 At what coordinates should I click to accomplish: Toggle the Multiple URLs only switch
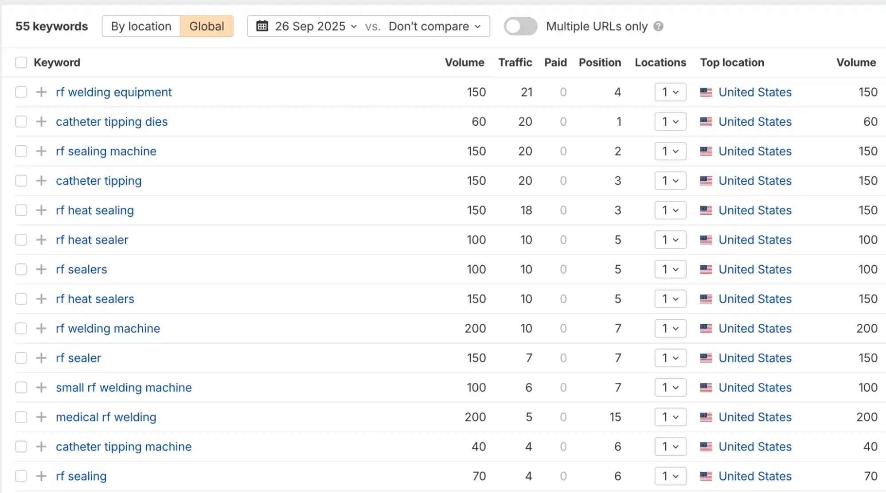[x=520, y=27]
